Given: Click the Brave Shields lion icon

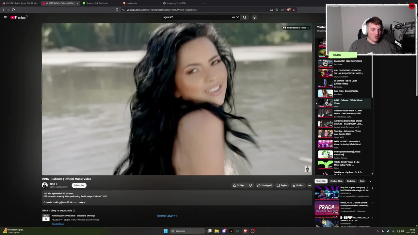Looking at the screenshot, I should pyautogui.click(x=289, y=10).
